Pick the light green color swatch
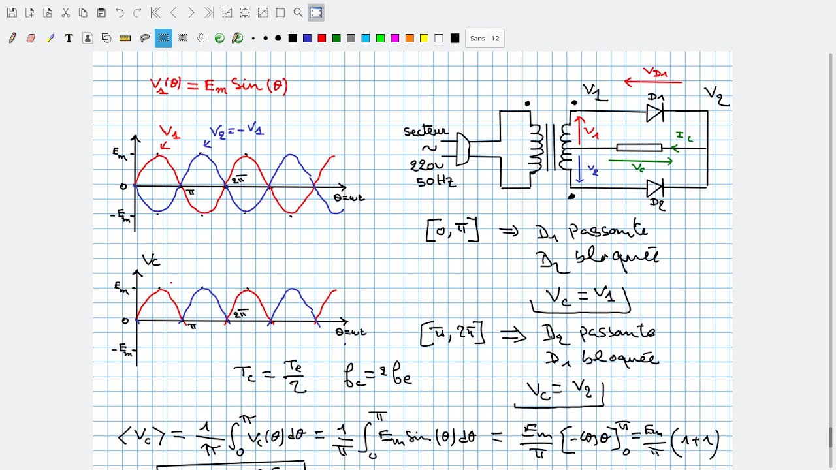The image size is (836, 470). pos(380,39)
